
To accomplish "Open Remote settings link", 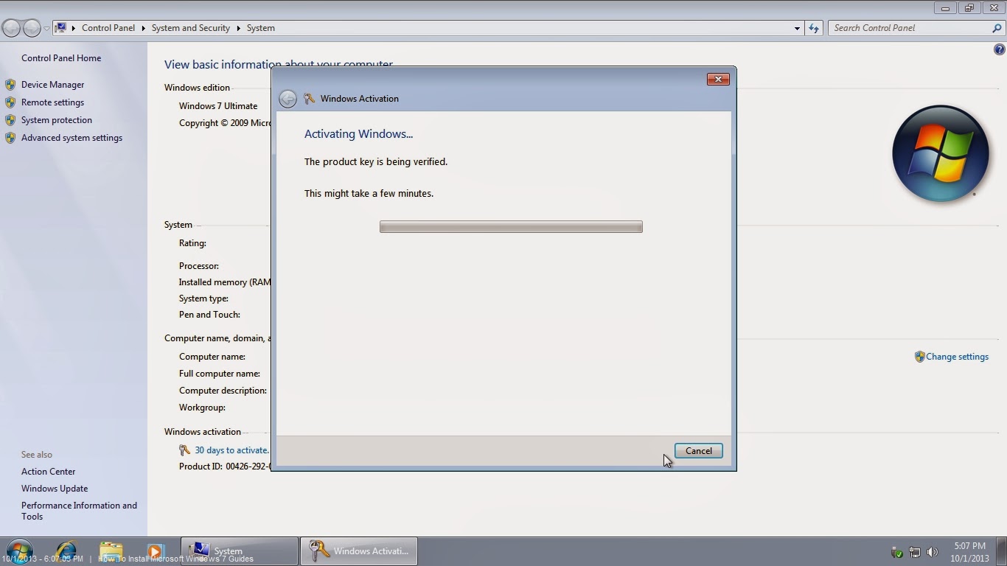I will tap(52, 102).
